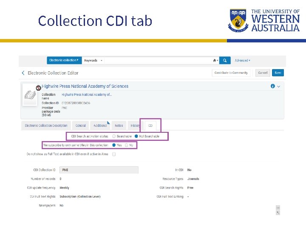Select the Not Searchable radio button
The height and width of the screenshot is (229, 306).
[x=136, y=136]
